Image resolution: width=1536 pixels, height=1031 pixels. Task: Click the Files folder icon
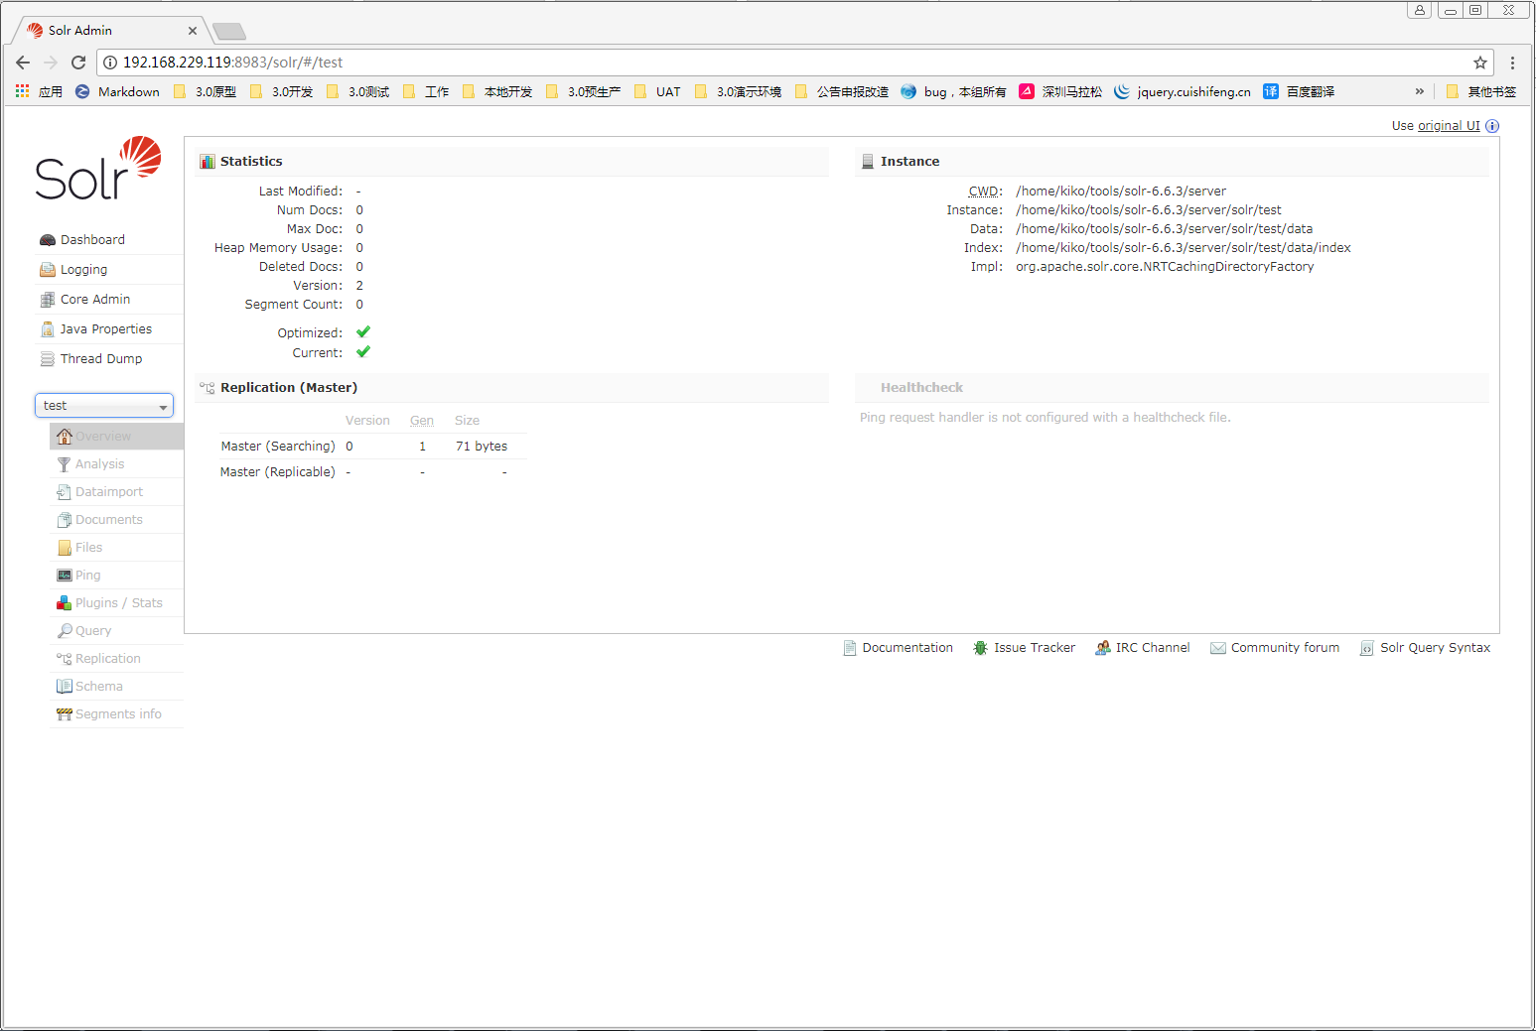65,548
